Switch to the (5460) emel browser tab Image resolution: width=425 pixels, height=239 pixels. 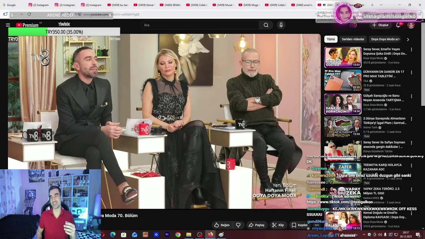coord(302,5)
